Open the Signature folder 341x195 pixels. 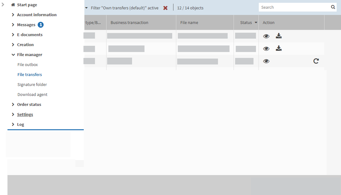pyautogui.click(x=32, y=84)
